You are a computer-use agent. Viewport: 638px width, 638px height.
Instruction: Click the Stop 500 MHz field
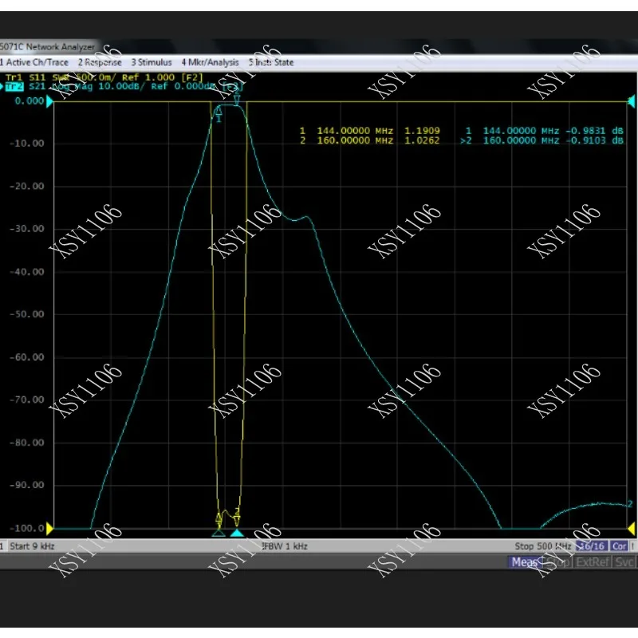543,546
